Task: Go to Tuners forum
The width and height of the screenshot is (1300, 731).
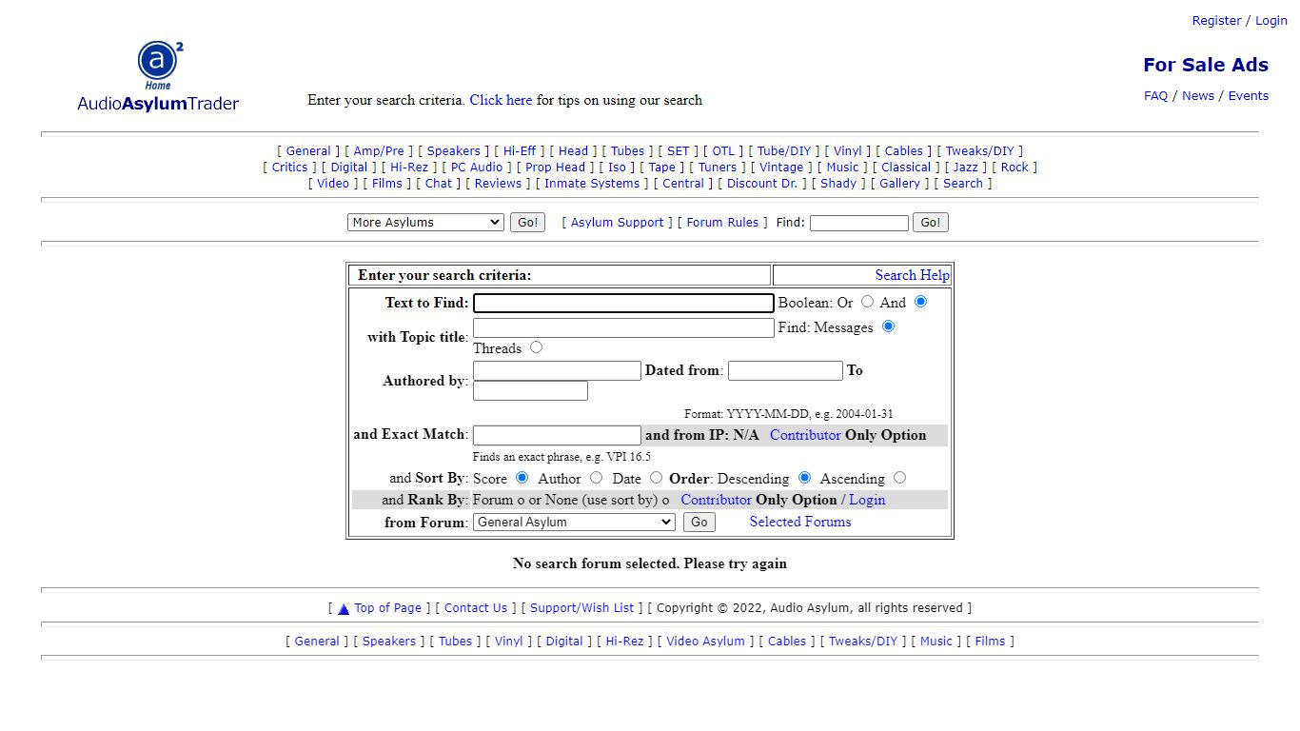Action: [718, 167]
